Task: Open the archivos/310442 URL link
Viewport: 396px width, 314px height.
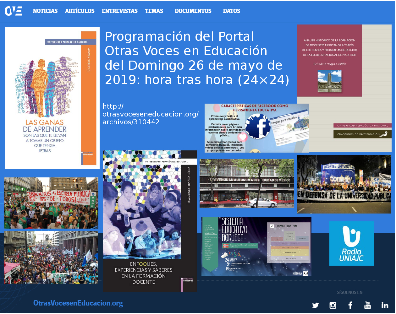Action: (x=150, y=114)
